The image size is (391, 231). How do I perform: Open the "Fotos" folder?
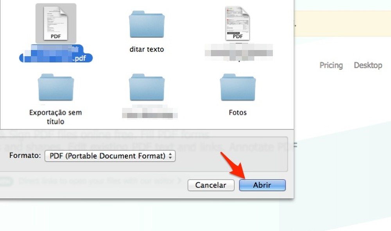click(x=237, y=88)
